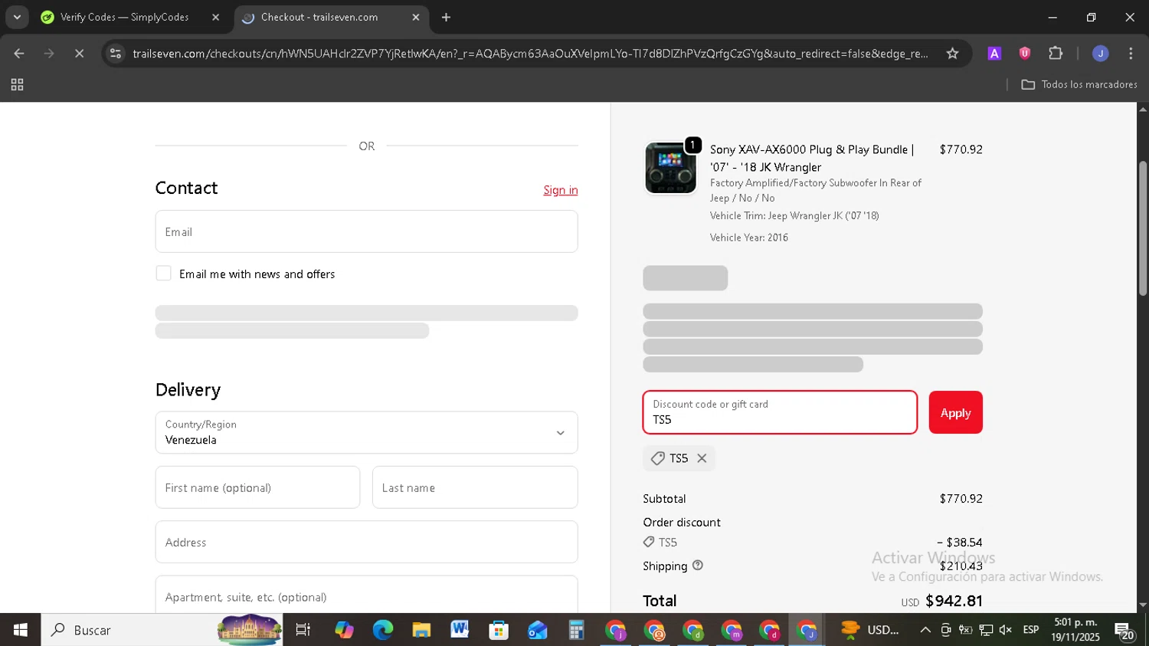Click the muted volume icon in tray
This screenshot has height=646, width=1149.
1006,630
